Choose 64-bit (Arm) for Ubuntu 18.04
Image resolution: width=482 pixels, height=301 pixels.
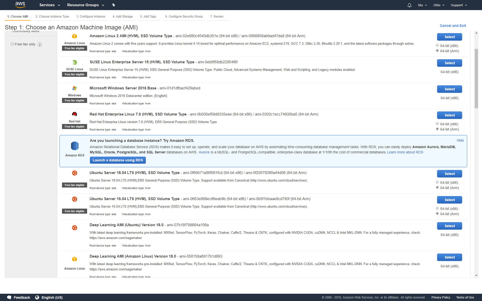pyautogui.click(x=437, y=188)
